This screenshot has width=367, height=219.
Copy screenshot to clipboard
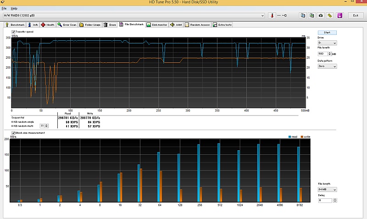pyautogui.click(x=312, y=16)
